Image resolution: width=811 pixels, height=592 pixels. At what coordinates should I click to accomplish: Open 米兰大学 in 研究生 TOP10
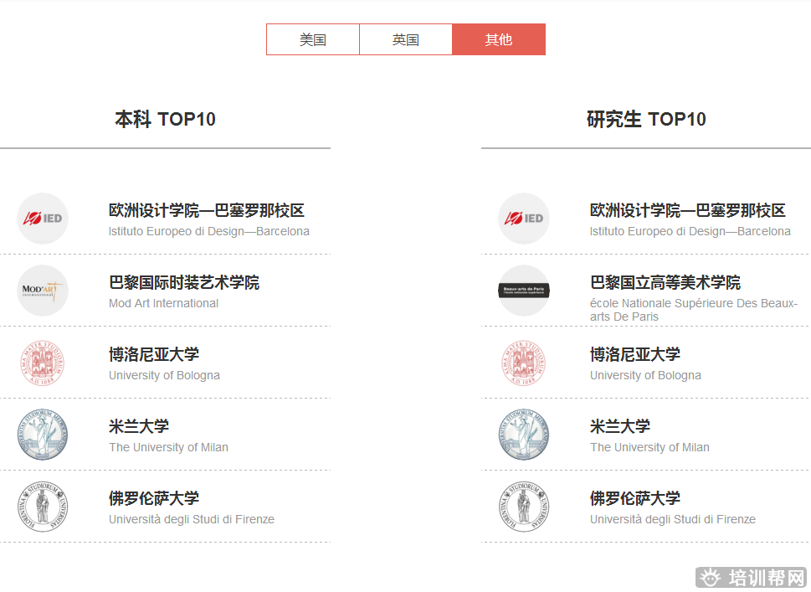coord(619,426)
